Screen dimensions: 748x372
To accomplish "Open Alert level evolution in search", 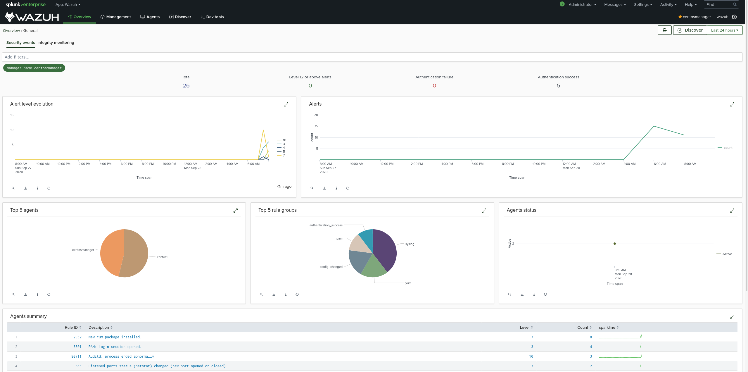I will click(x=13, y=188).
